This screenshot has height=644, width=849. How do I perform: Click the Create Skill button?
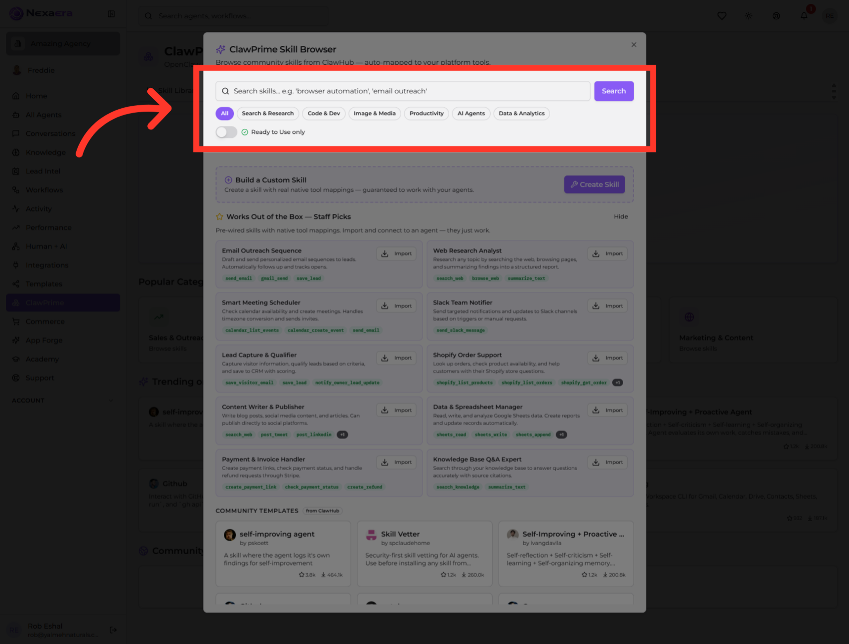[x=594, y=185]
